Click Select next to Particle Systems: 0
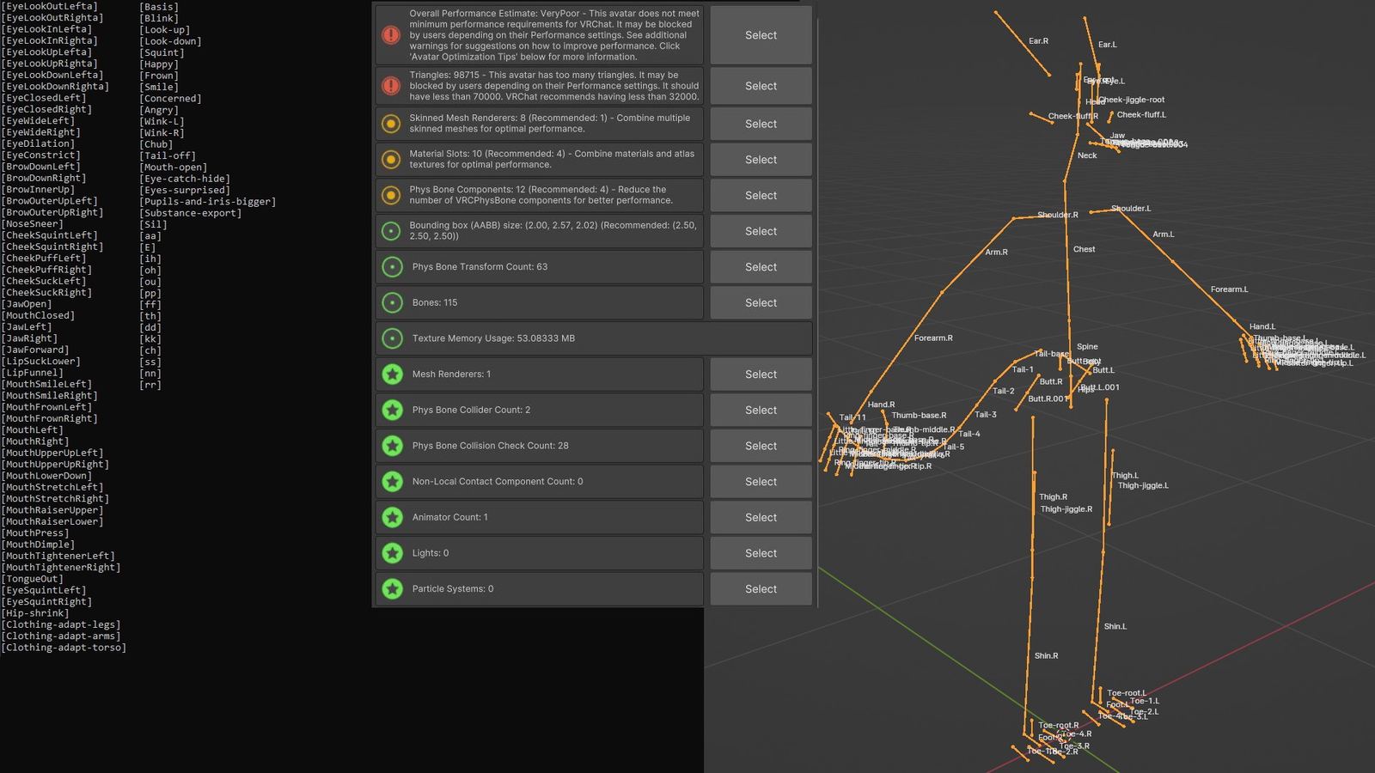Viewport: 1375px width, 773px height. click(761, 589)
